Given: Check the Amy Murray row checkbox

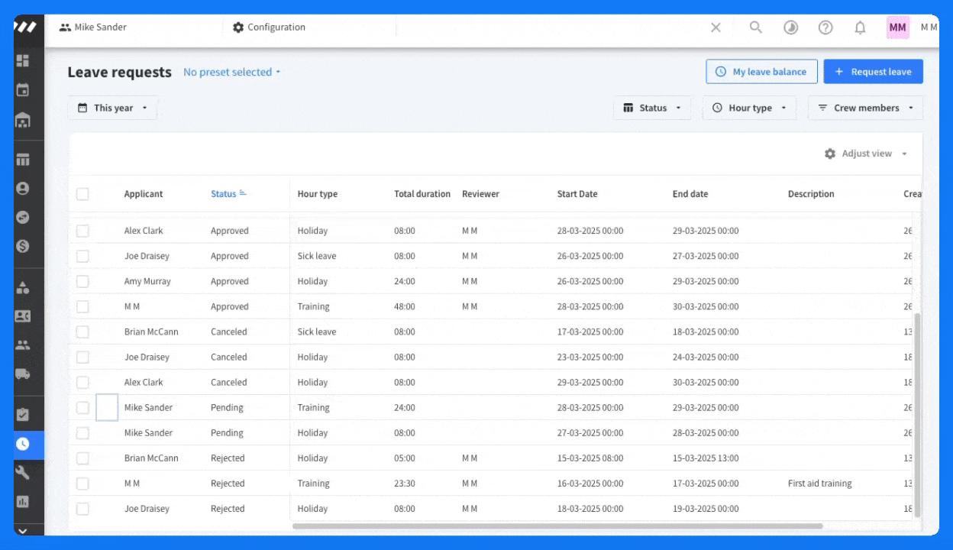Looking at the screenshot, I should (82, 281).
